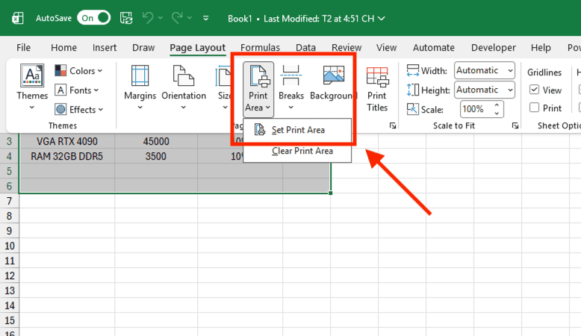Open Scale to Fit dialog launcher
The height and width of the screenshot is (336, 581).
coord(515,126)
